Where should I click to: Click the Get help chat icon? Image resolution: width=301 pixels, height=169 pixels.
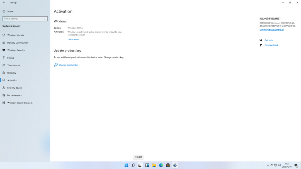coord(261,40)
